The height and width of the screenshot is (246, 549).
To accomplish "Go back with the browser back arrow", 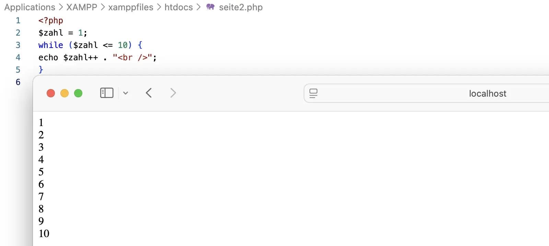I will [149, 93].
